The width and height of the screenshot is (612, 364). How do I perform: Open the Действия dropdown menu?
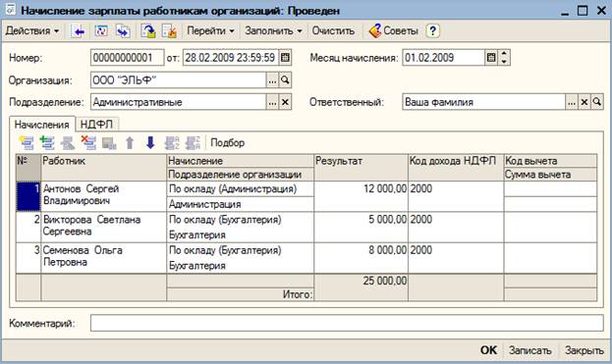(32, 30)
